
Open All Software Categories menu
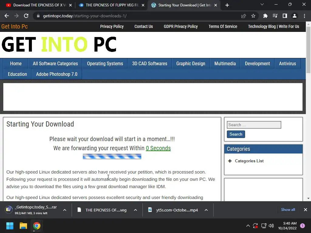(x=55, y=64)
